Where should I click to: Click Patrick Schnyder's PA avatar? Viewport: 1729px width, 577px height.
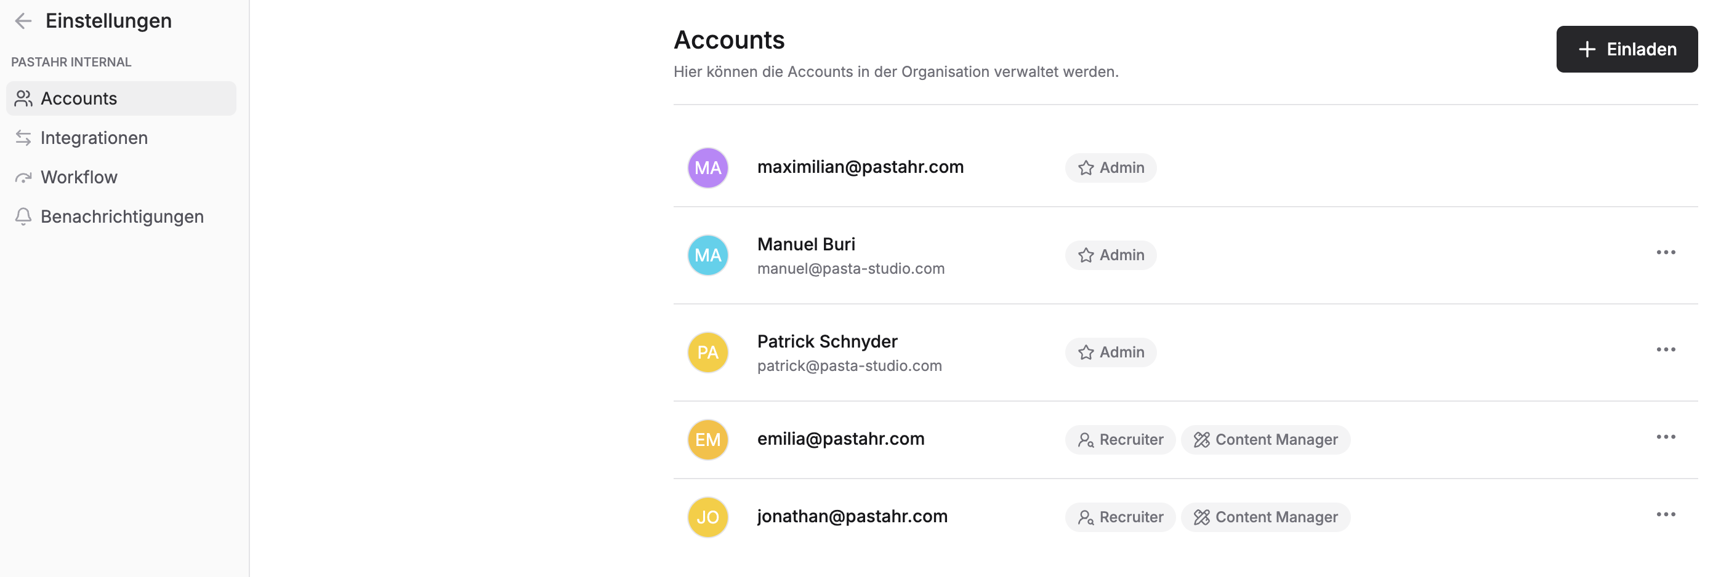pos(707,352)
